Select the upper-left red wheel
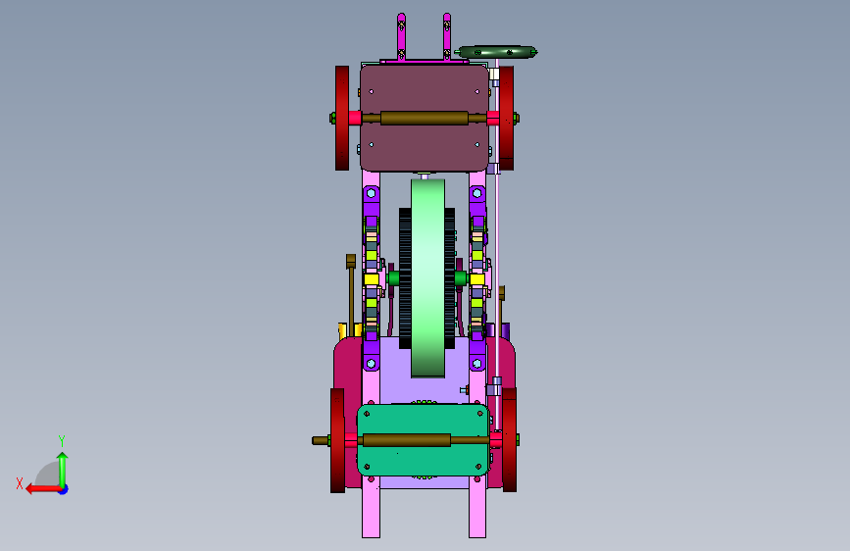 tap(341, 119)
